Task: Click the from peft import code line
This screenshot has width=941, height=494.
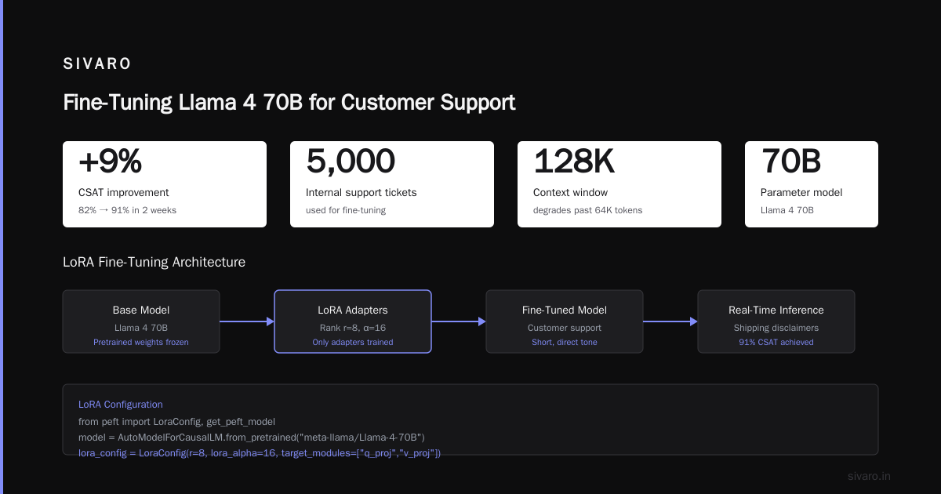Action: tap(176, 421)
